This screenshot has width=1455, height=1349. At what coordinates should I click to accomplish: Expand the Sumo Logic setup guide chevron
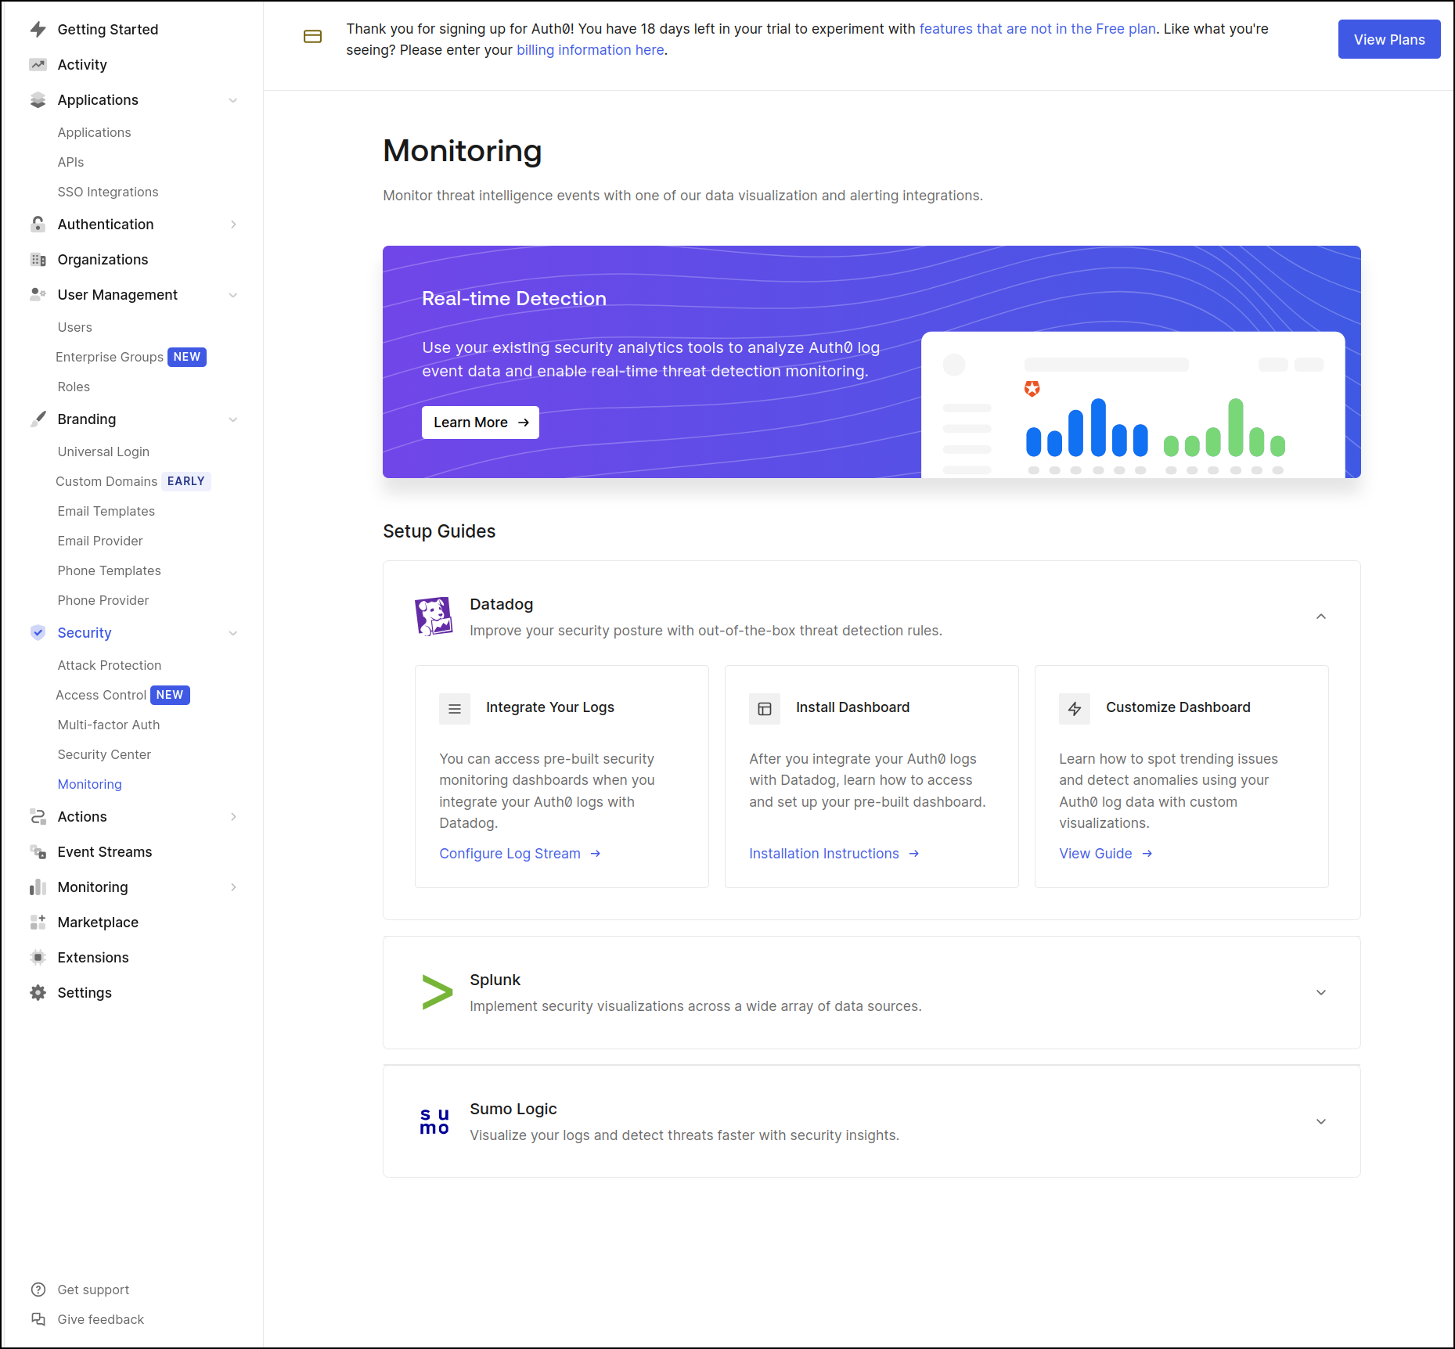click(1321, 1121)
